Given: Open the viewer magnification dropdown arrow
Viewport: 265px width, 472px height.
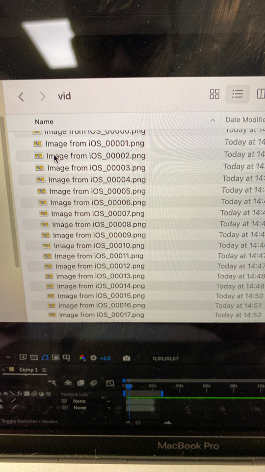Looking at the screenshot, I should click(8, 357).
